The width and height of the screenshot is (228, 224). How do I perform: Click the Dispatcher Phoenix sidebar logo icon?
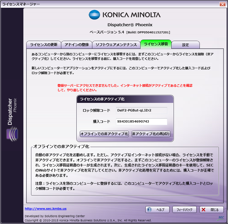(12, 134)
